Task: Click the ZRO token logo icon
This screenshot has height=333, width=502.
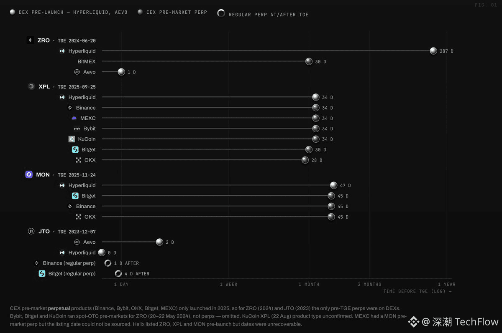Action: 30,40
